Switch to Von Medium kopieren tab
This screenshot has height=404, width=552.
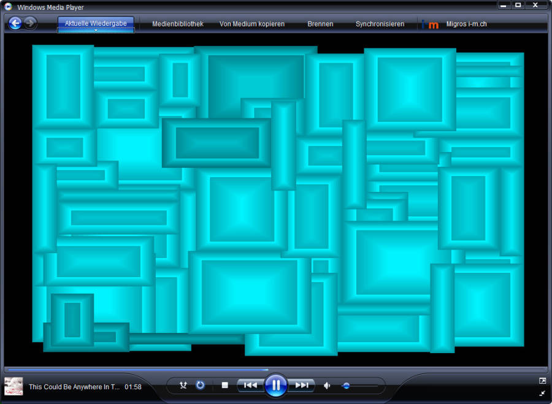[252, 25]
